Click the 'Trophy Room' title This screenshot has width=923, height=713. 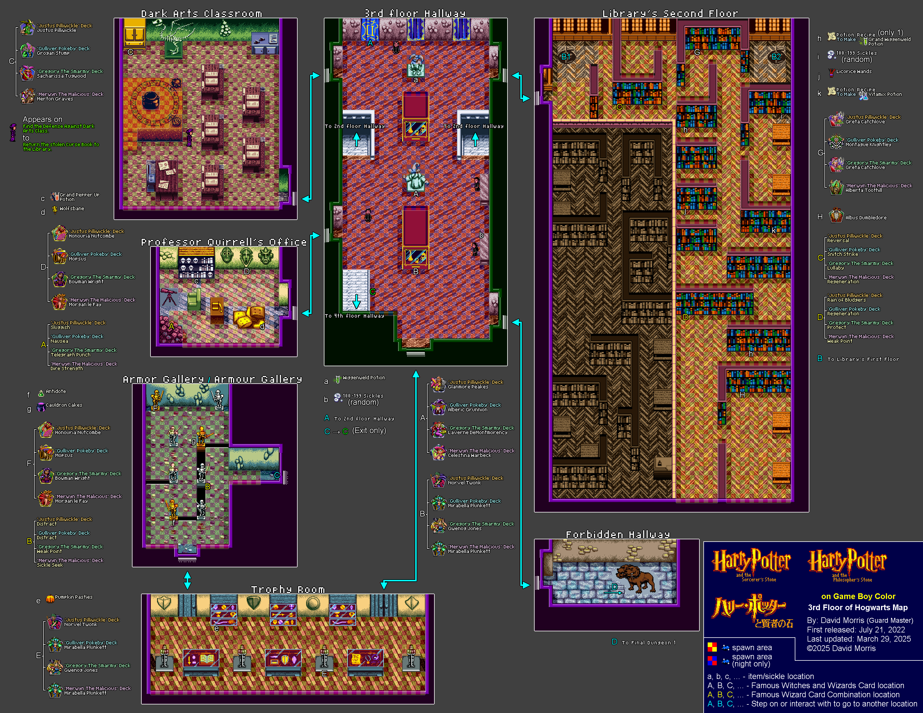click(288, 589)
